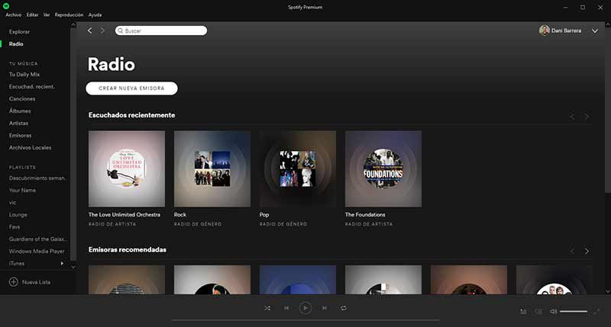Open Artistas library section
Viewport: 611px width, 327px height.
18,123
